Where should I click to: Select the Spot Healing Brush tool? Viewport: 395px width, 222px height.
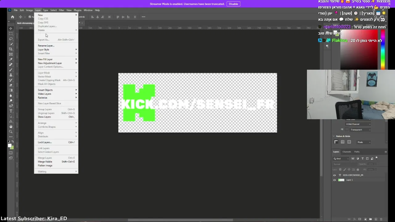(x=11, y=65)
